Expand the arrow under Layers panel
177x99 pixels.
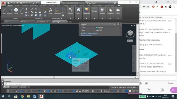(71, 18)
